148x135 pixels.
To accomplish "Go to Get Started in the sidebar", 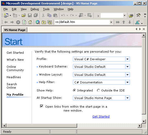I will point(15,53).
